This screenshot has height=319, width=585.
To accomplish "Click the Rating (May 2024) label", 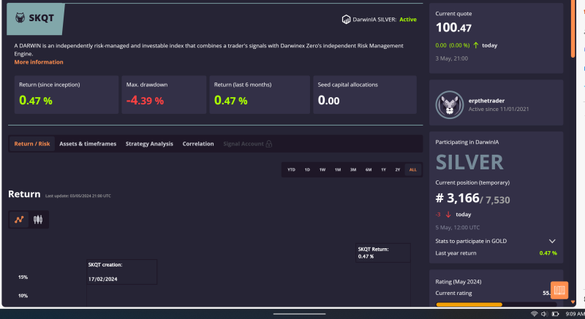I will 458,282.
